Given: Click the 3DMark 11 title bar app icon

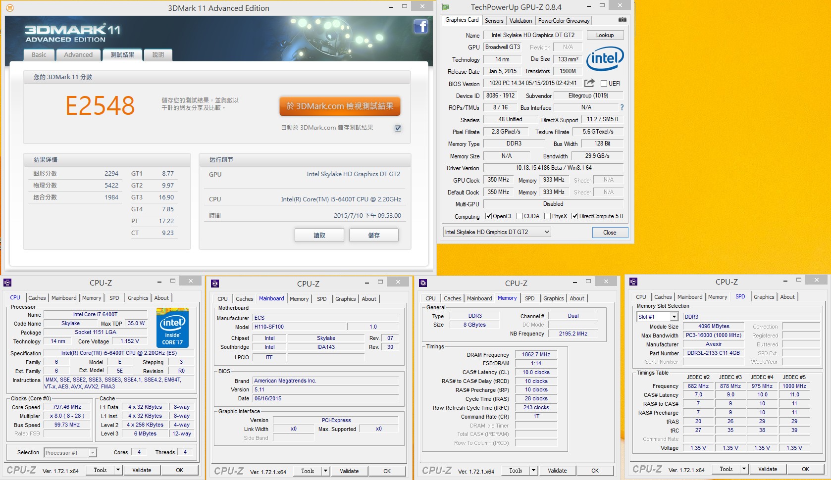Looking at the screenshot, I should click(10, 8).
